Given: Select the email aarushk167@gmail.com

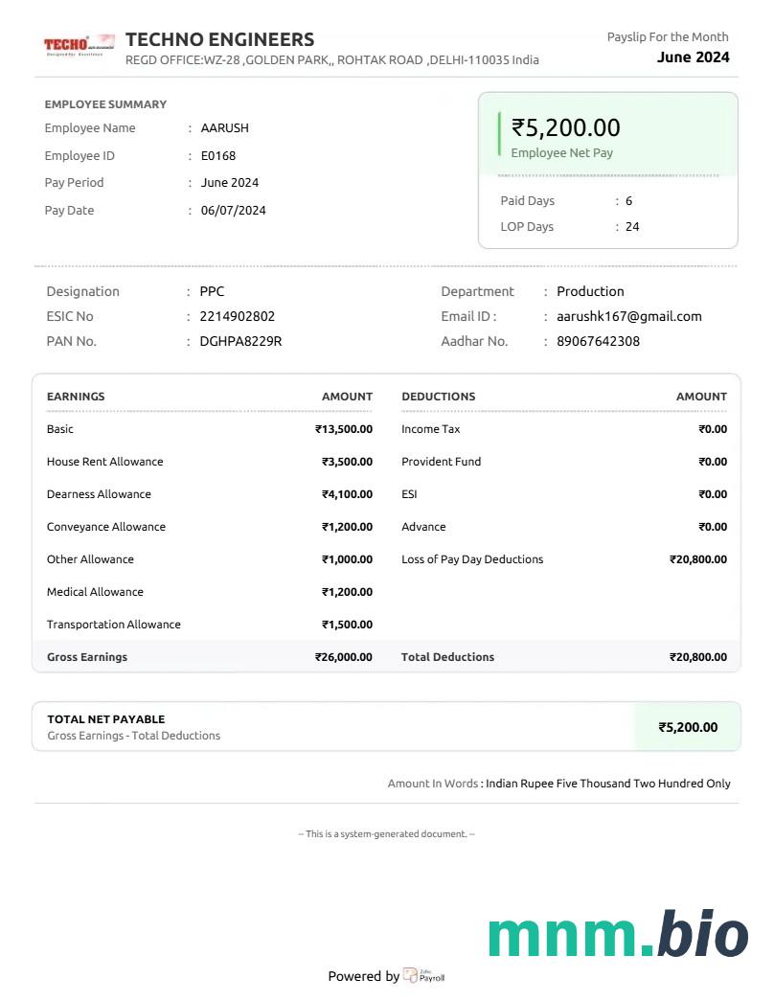Looking at the screenshot, I should [x=628, y=316].
